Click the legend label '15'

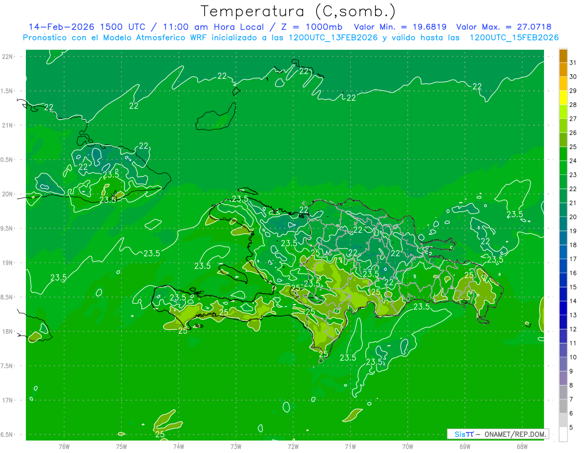tap(573, 287)
